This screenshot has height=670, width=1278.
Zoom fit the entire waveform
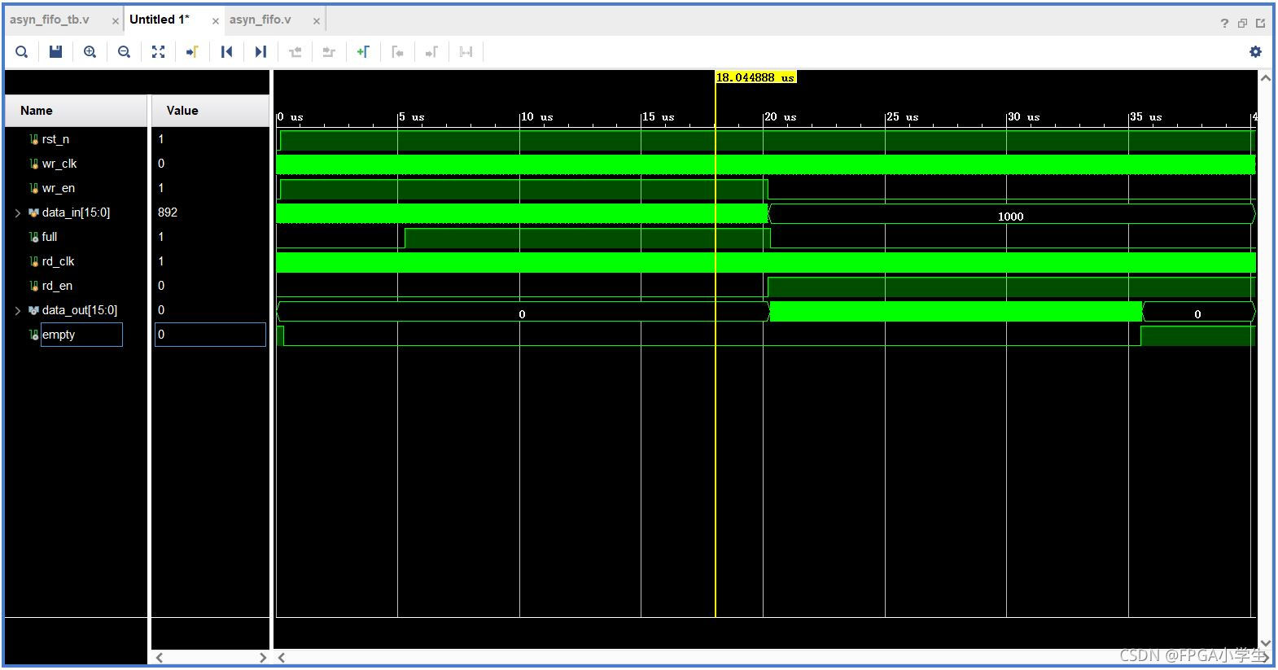click(158, 52)
